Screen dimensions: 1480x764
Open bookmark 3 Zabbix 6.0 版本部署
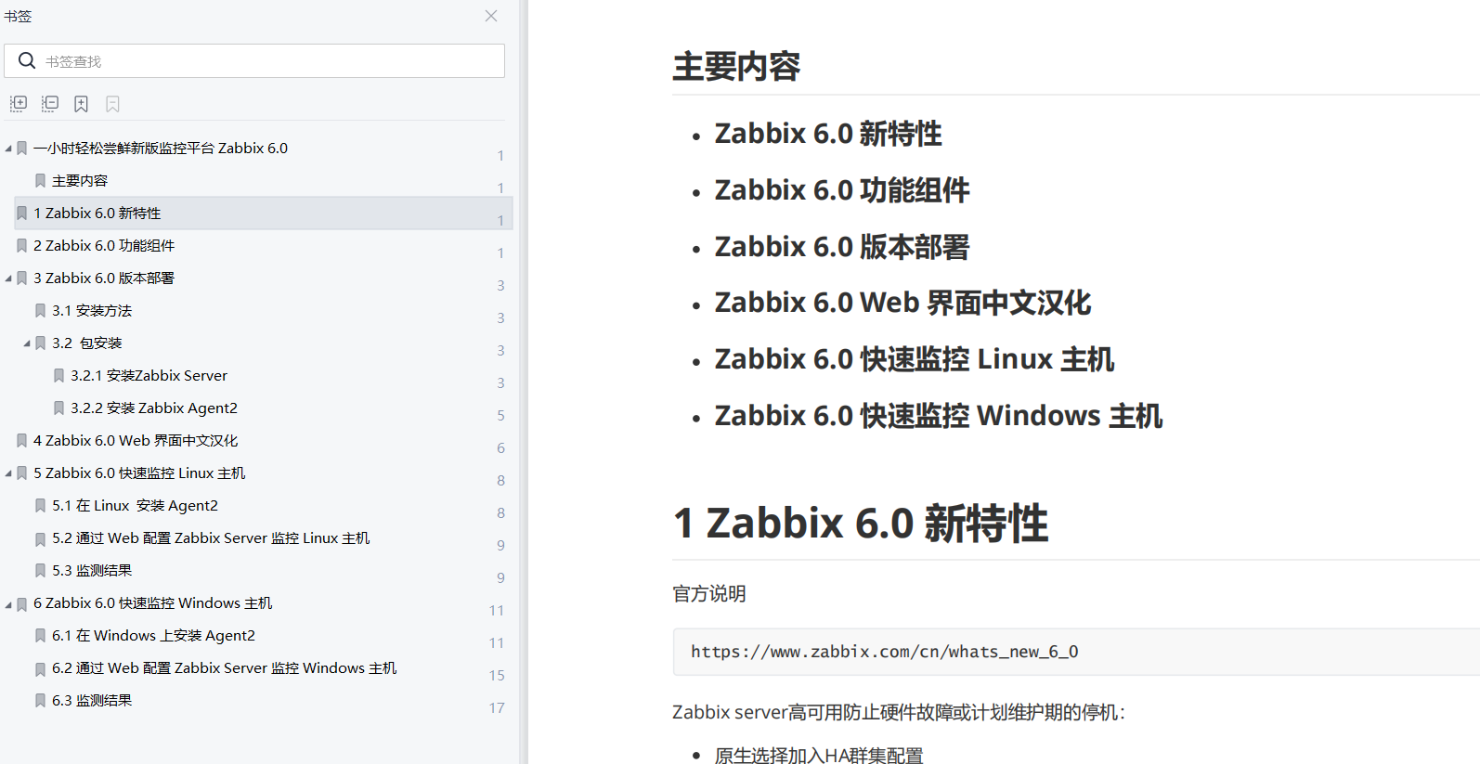pyautogui.click(x=104, y=278)
